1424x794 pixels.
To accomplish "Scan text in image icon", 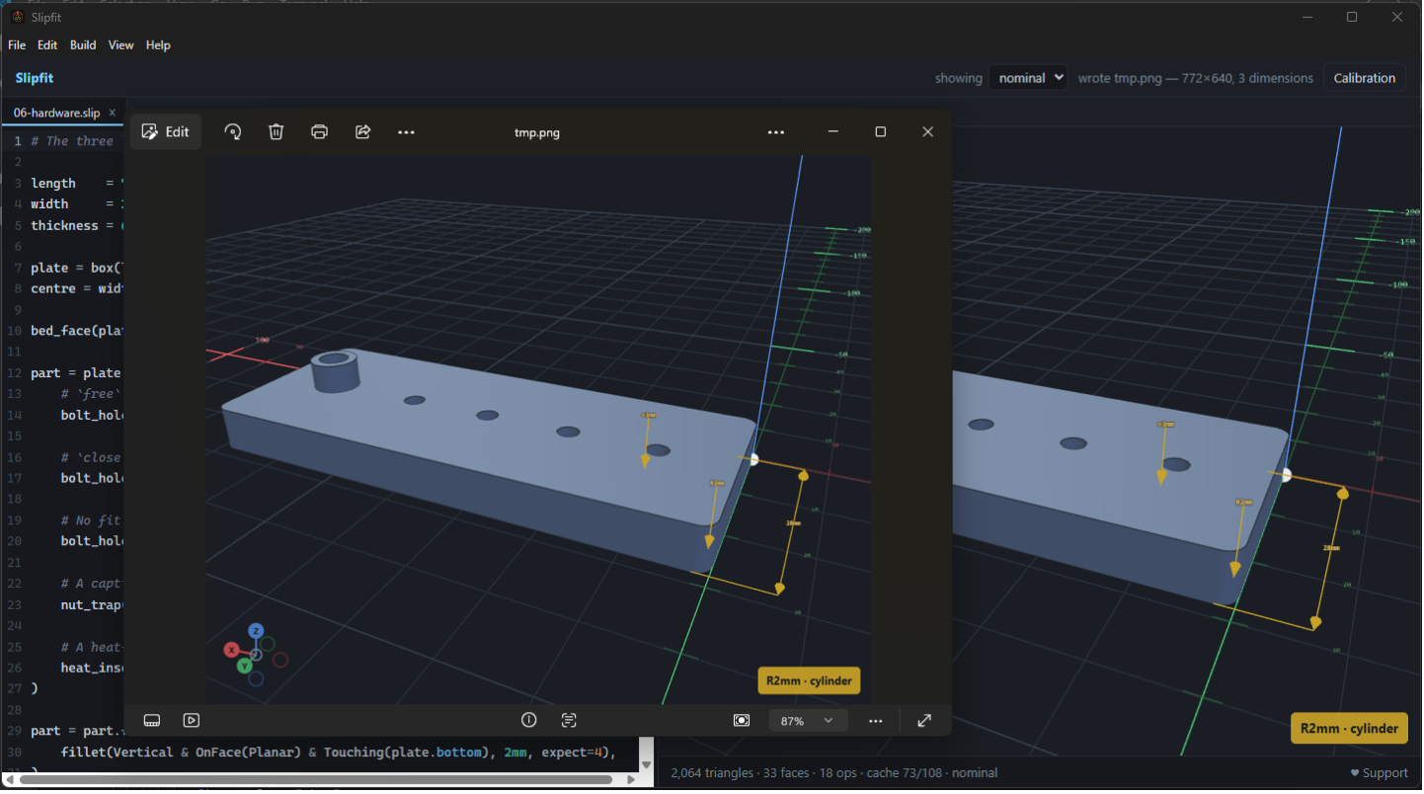I will [x=569, y=721].
